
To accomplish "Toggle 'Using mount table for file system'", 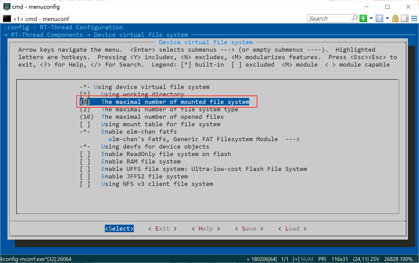I will click(x=150, y=124).
